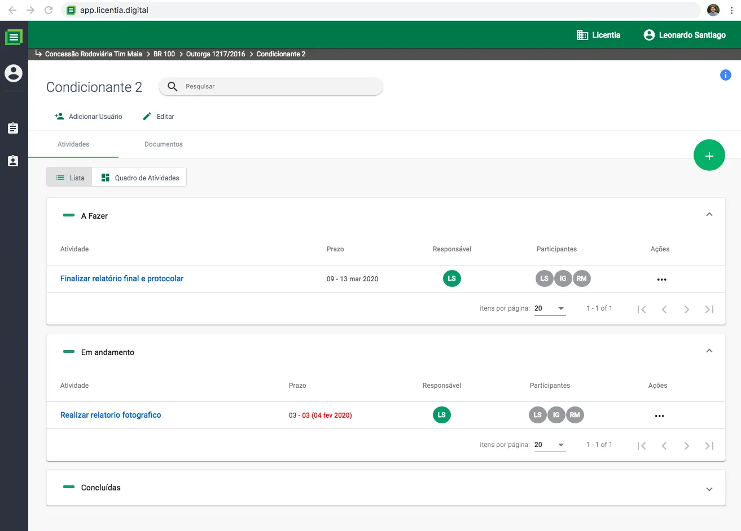The width and height of the screenshot is (741, 531).
Task: Open items per page dropdown in Em andamento
Action: (x=550, y=445)
